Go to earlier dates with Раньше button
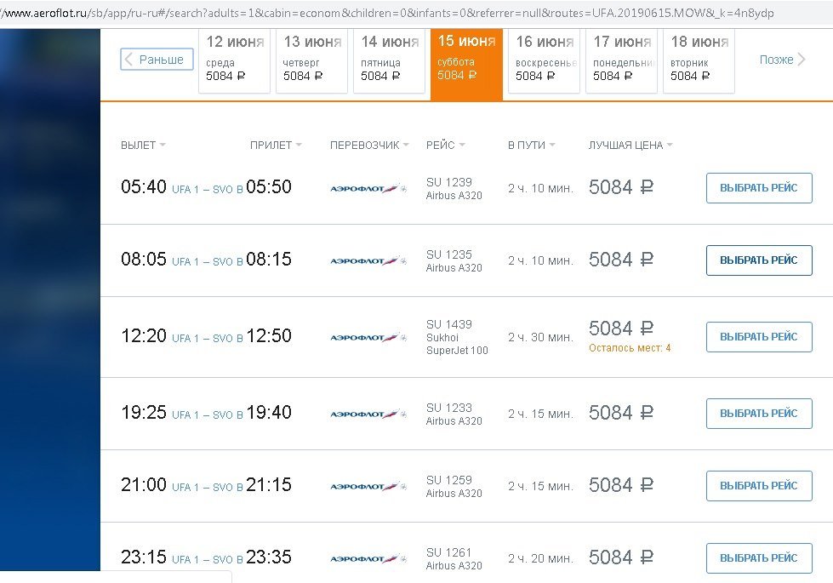The image size is (833, 583). [157, 60]
